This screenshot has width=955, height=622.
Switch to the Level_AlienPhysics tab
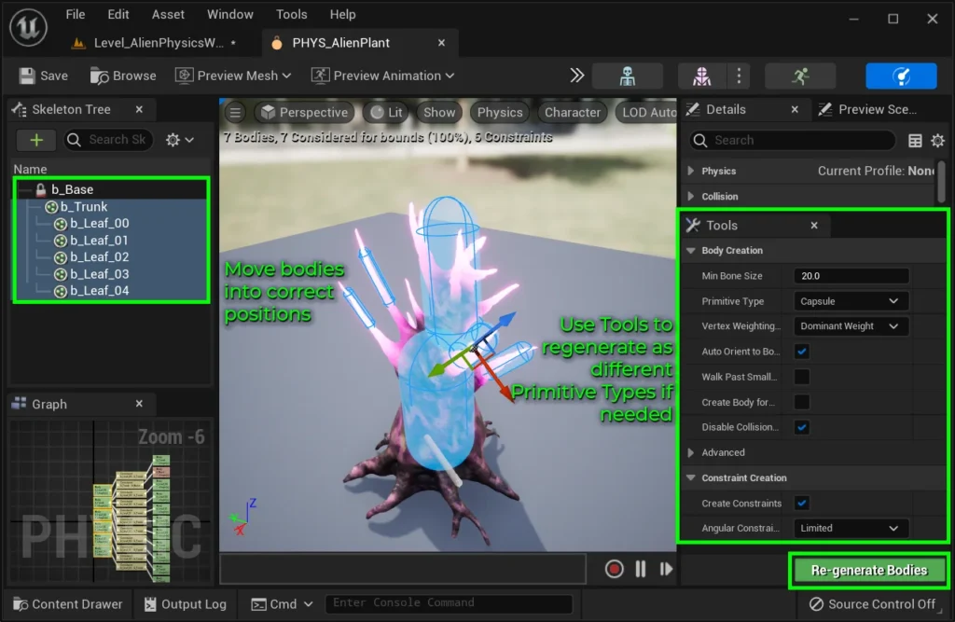159,43
